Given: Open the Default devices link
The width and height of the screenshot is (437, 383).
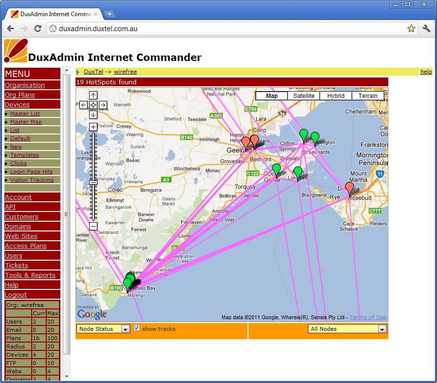Looking at the screenshot, I should [20, 138].
